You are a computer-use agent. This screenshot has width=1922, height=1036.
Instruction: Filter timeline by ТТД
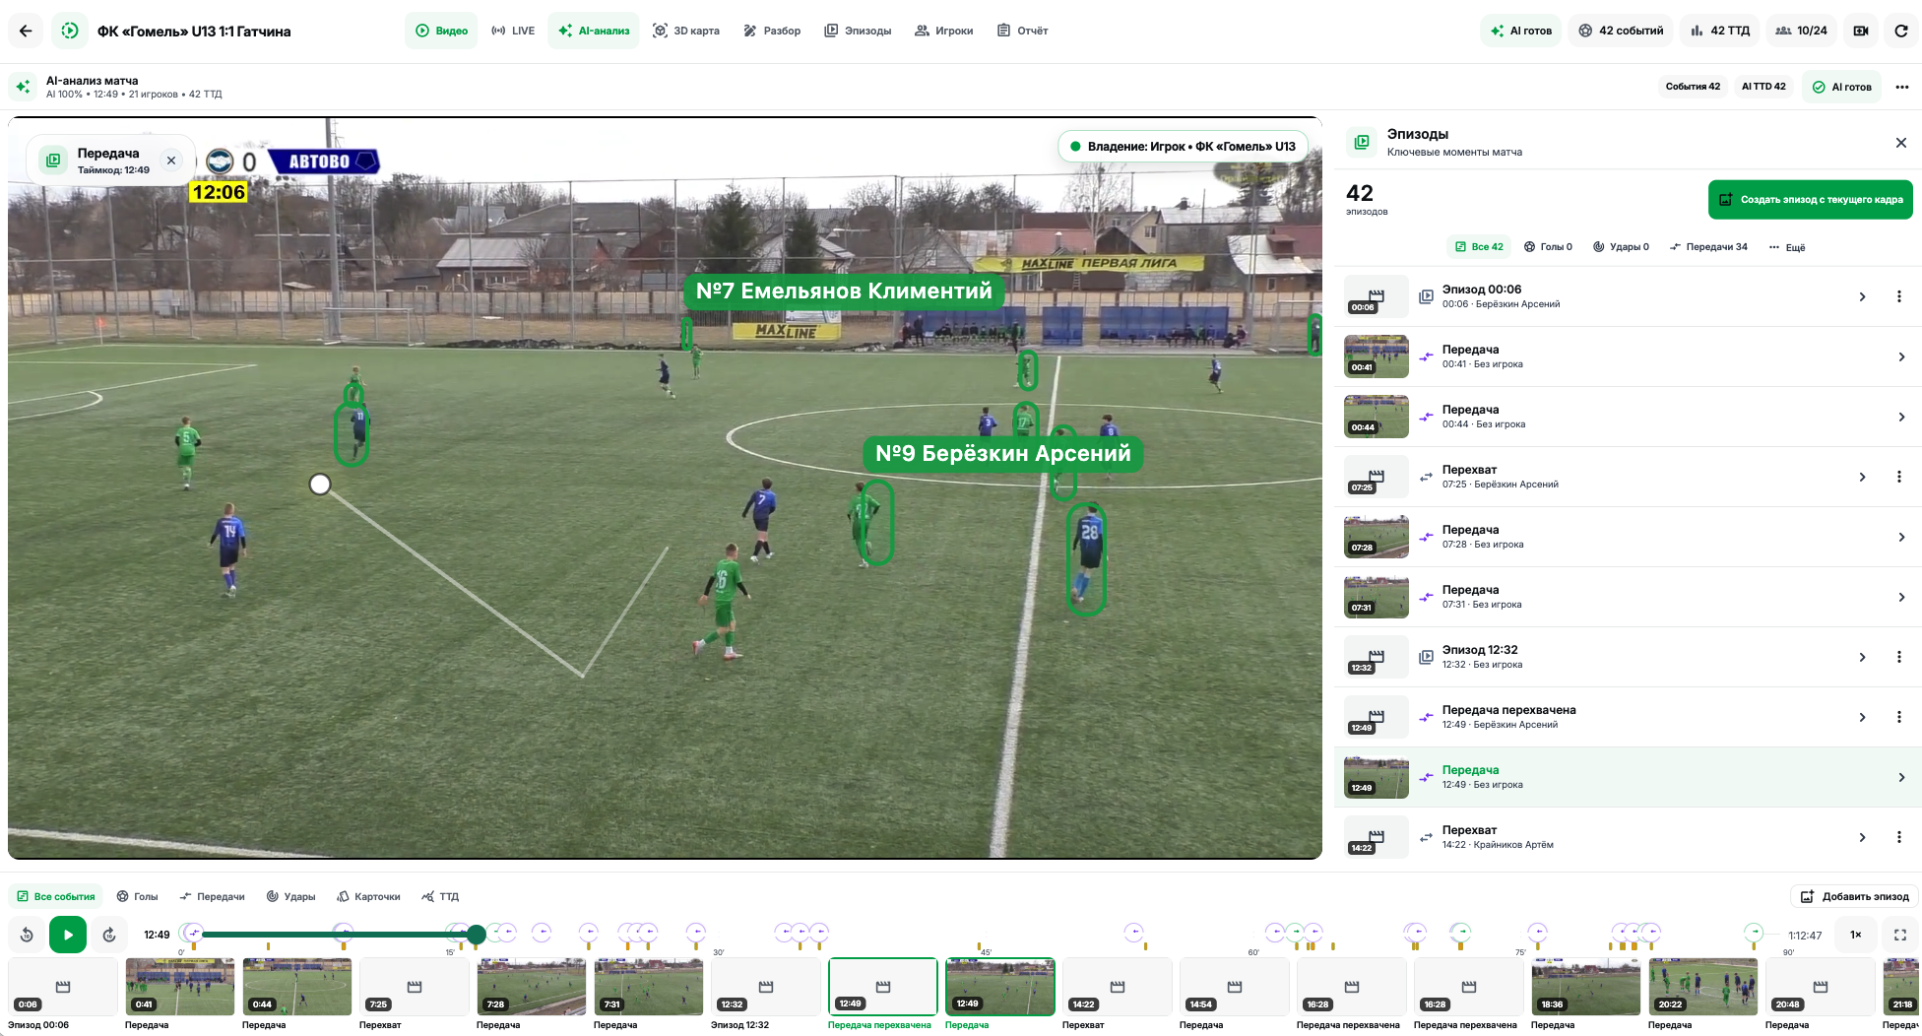(x=440, y=896)
